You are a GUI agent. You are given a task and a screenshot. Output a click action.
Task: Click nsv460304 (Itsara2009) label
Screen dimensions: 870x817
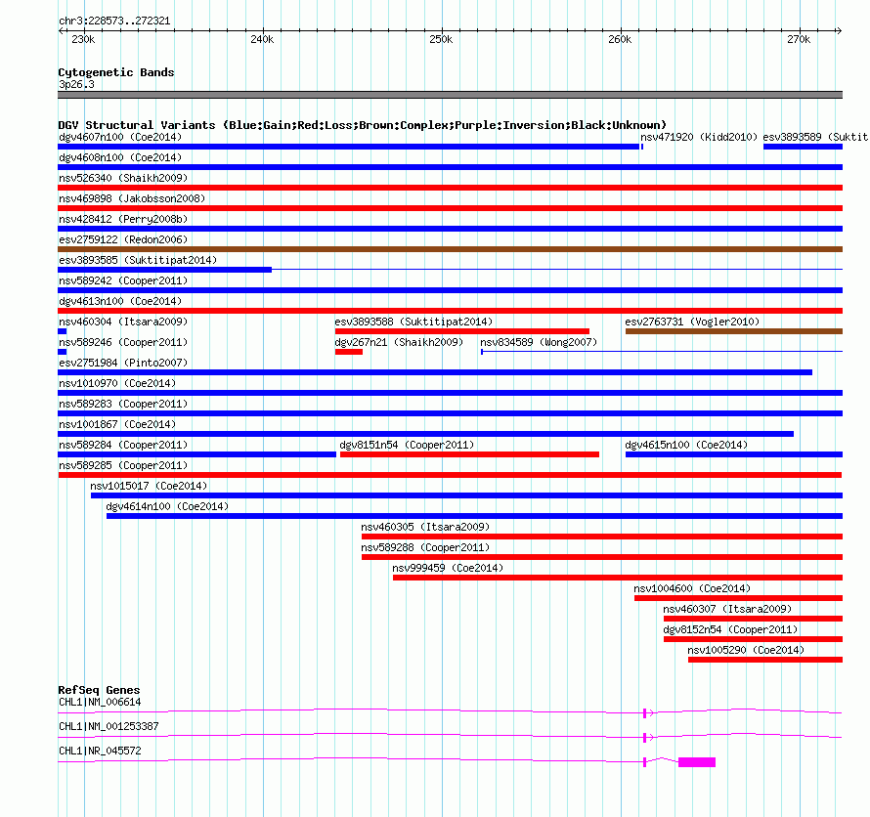click(x=123, y=322)
